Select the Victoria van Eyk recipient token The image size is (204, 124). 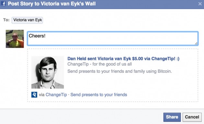[27, 20]
